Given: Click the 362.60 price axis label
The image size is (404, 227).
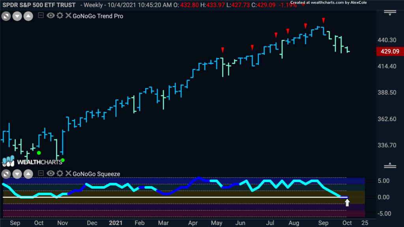Looking at the screenshot, I should coord(387,119).
